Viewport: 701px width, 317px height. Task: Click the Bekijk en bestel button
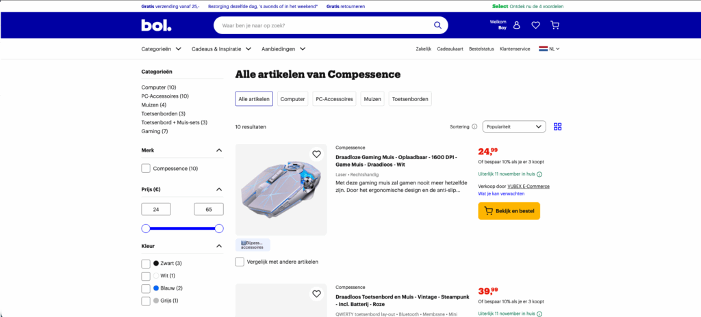tap(509, 210)
